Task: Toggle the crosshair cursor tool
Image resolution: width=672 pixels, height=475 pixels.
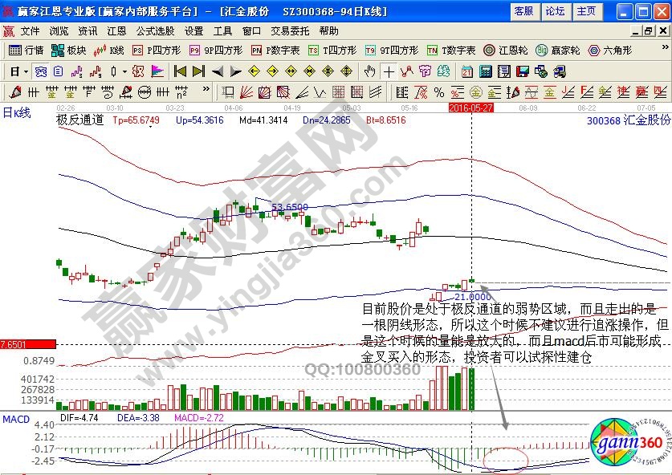Action: point(389,71)
